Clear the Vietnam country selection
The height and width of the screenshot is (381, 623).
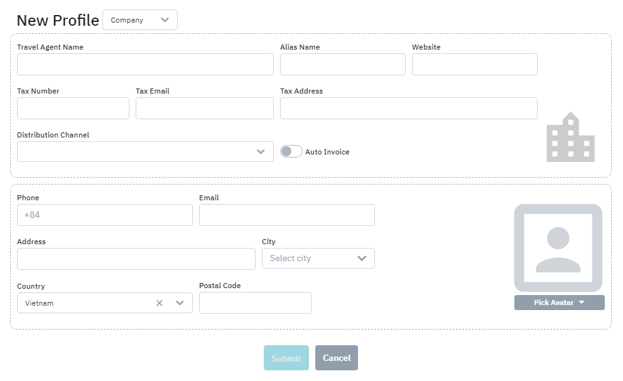tap(160, 303)
